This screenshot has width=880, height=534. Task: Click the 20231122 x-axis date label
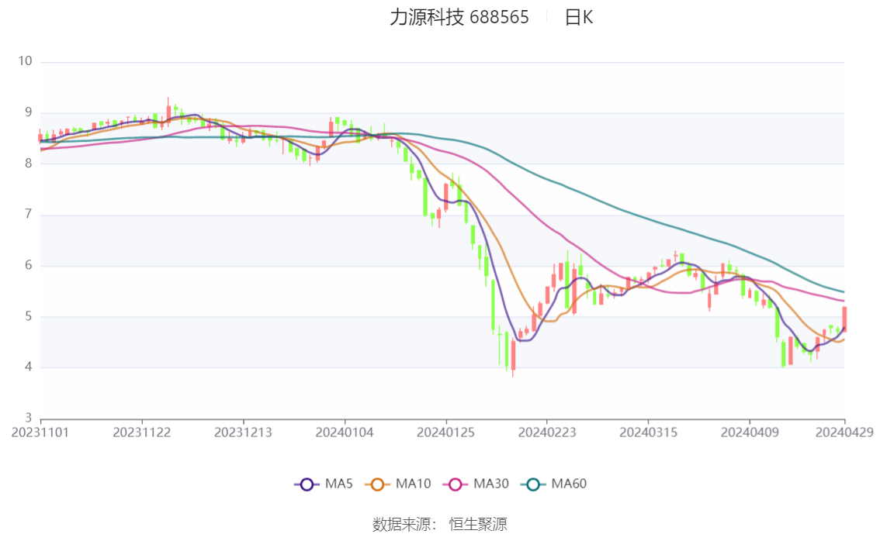click(142, 432)
